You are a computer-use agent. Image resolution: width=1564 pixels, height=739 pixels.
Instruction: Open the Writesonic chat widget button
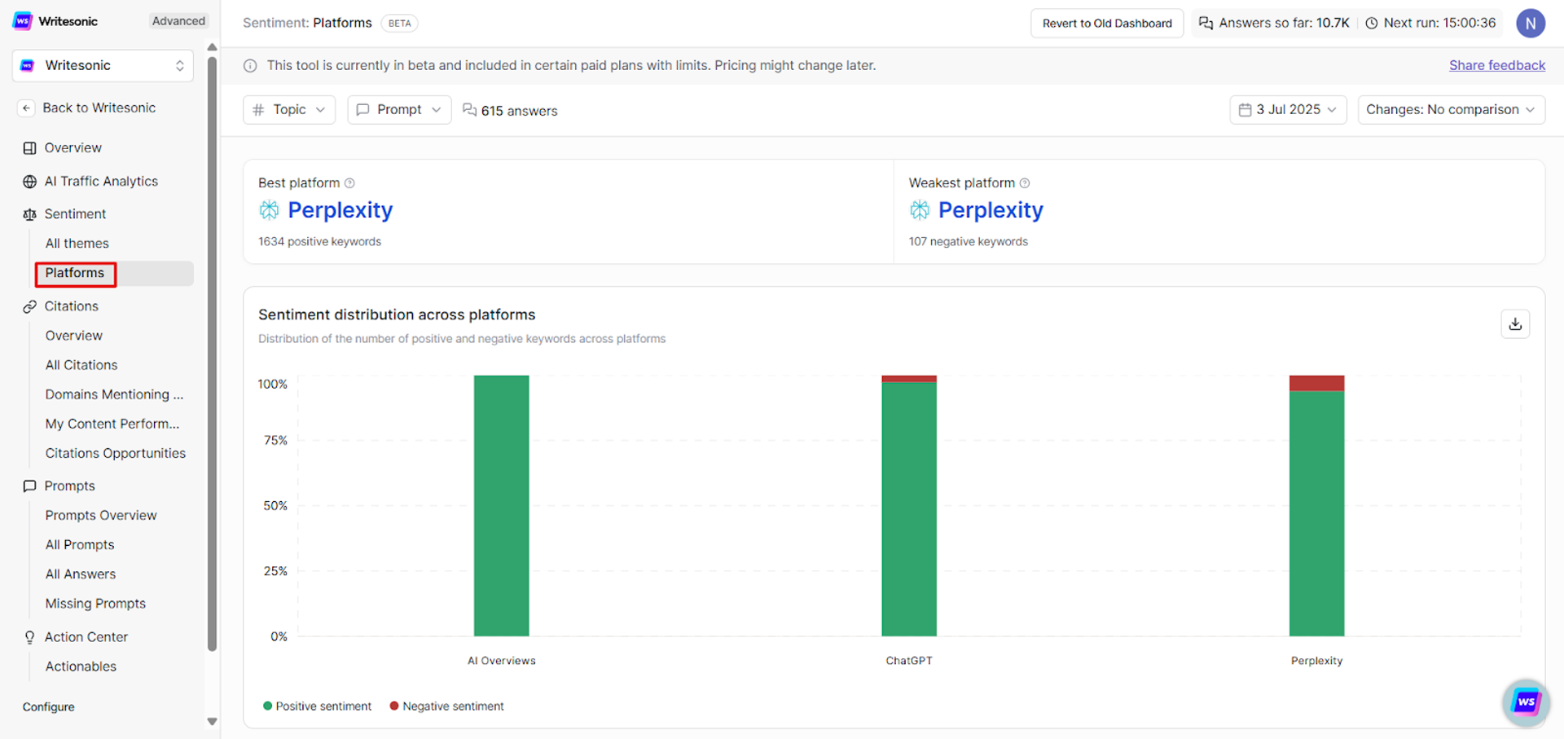pos(1525,702)
